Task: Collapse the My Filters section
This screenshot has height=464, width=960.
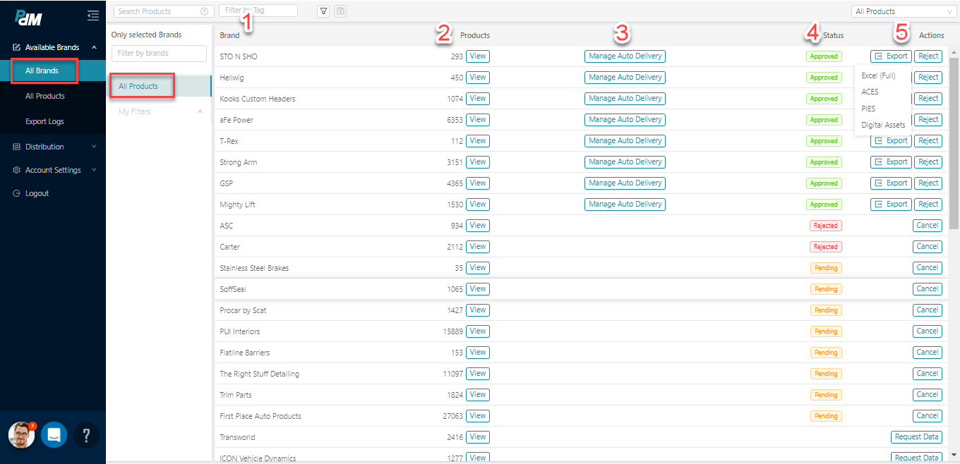Action: pos(200,111)
